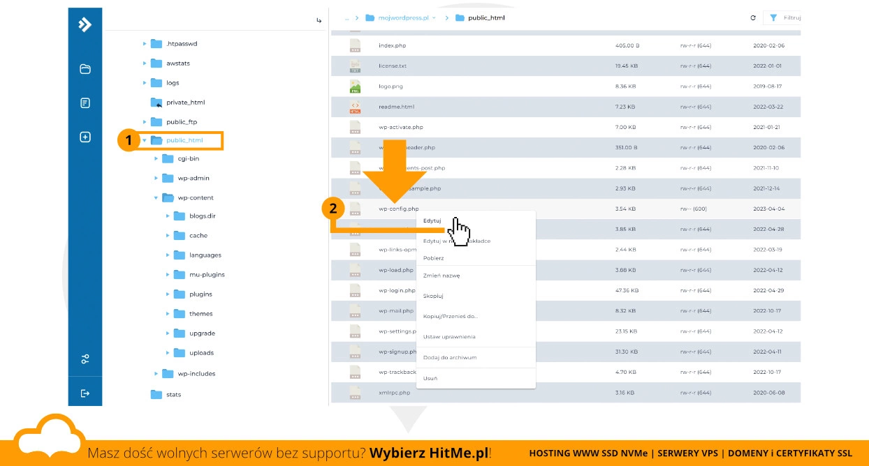Click the refresh icon in top toolbar
This screenshot has height=466, width=869.
click(x=753, y=18)
